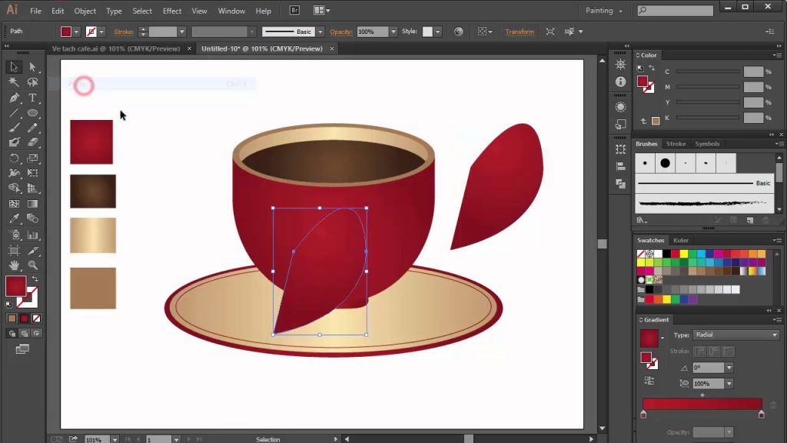
Task: Open the graphic Style dropdown
Action: pyautogui.click(x=437, y=32)
